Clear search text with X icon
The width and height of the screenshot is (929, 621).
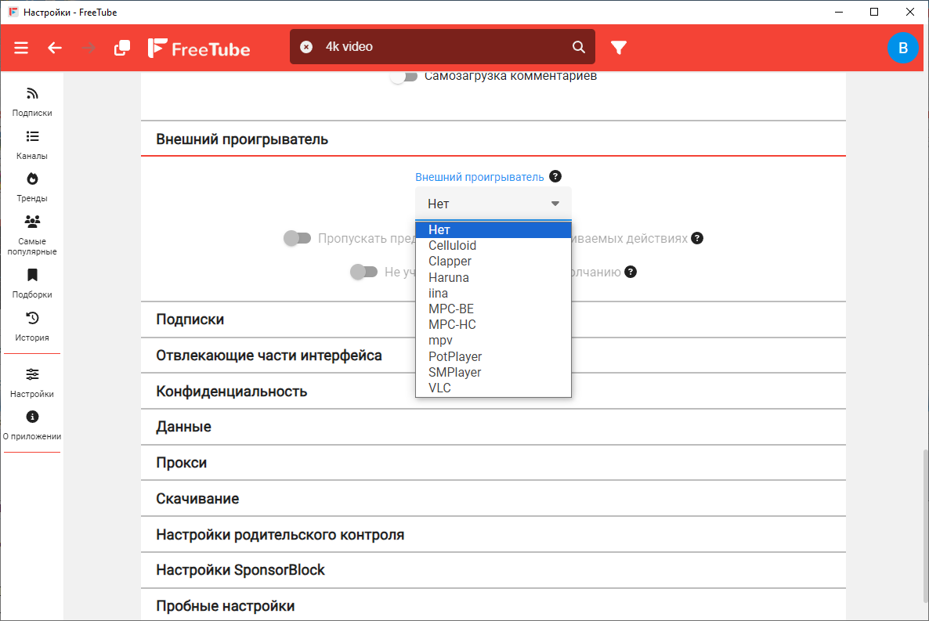(x=306, y=47)
